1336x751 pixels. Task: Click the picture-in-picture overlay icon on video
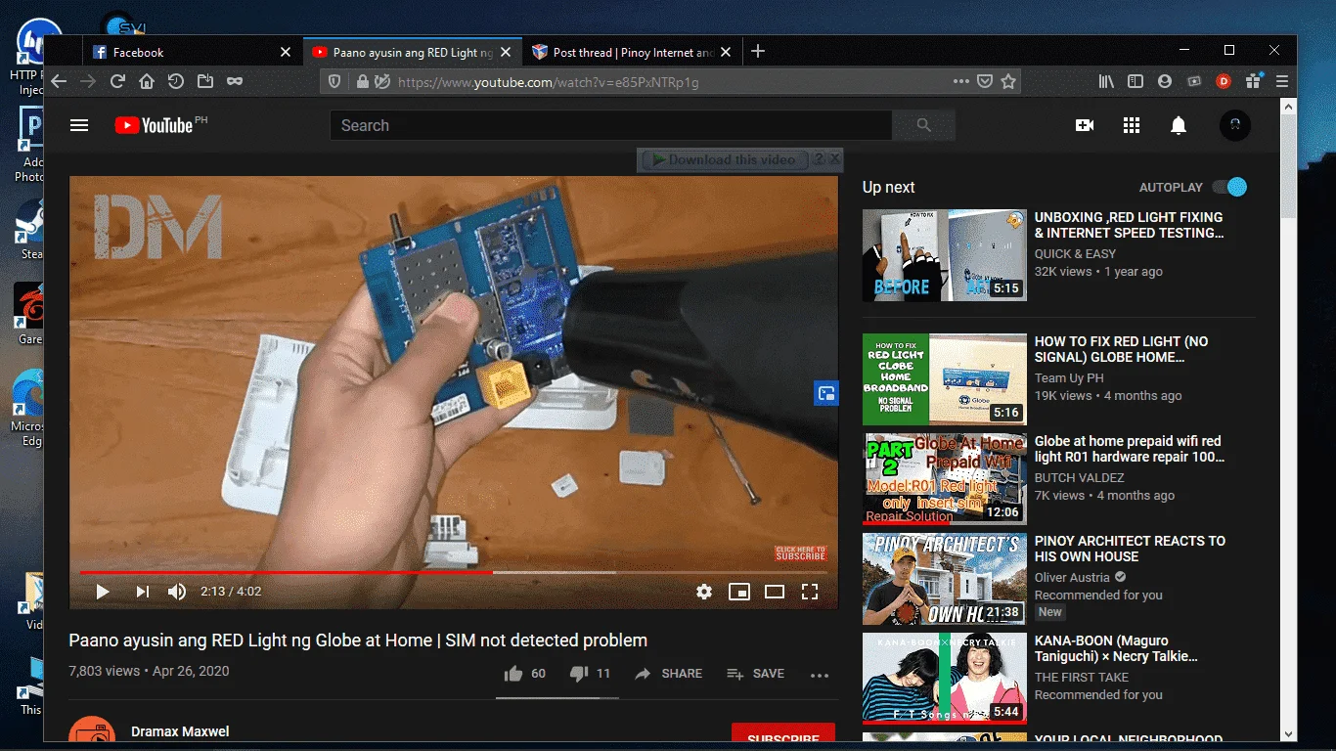pyautogui.click(x=826, y=393)
